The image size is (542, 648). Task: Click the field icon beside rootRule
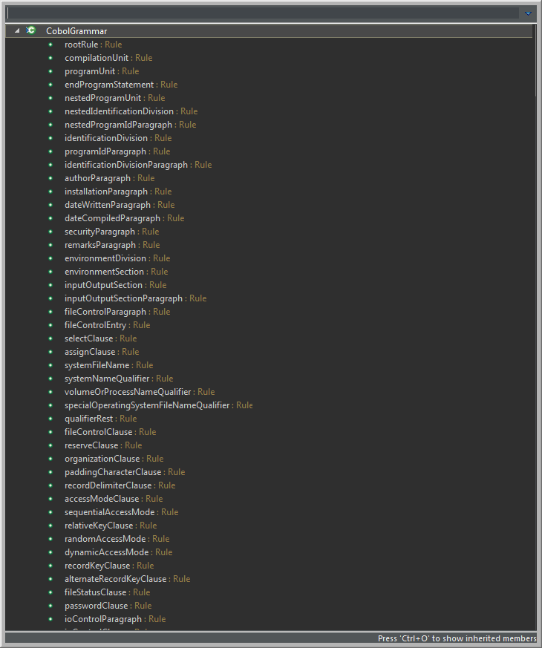[x=50, y=45]
